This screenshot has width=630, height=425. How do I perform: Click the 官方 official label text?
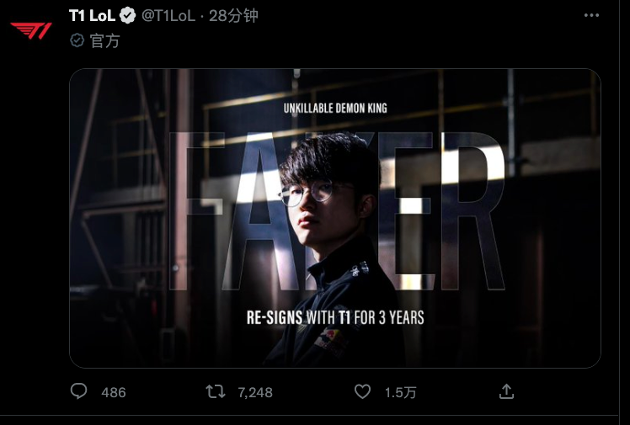(104, 40)
